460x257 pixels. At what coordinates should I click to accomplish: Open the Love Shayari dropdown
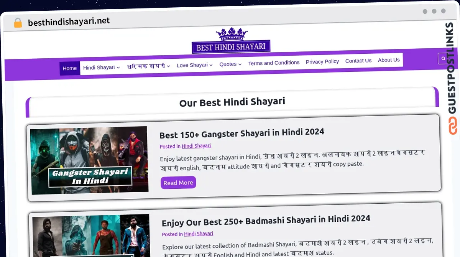pos(192,65)
